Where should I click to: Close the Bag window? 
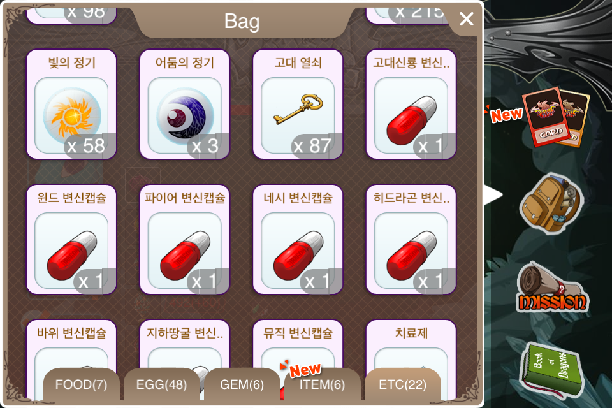click(x=467, y=18)
